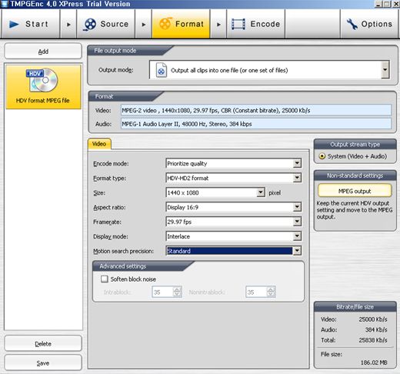Expand the Format type dropdown
The image size is (400, 374).
tap(297, 178)
